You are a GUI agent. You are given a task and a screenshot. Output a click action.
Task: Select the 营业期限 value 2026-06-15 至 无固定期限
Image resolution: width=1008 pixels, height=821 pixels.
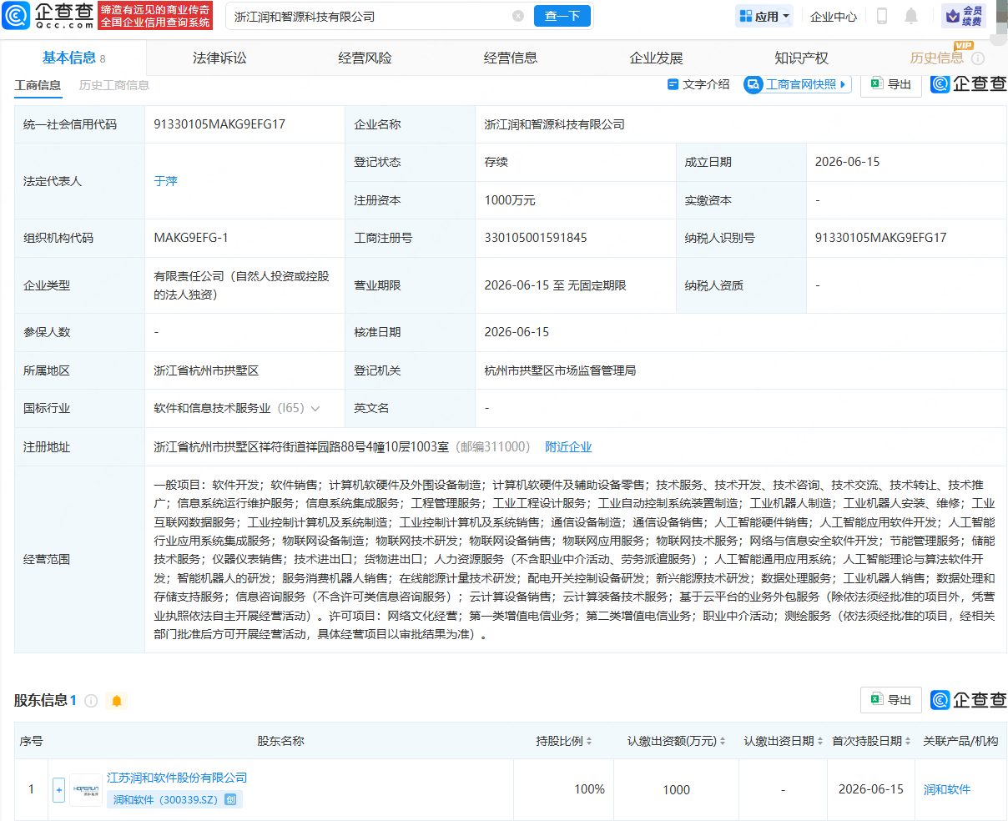[x=555, y=285]
